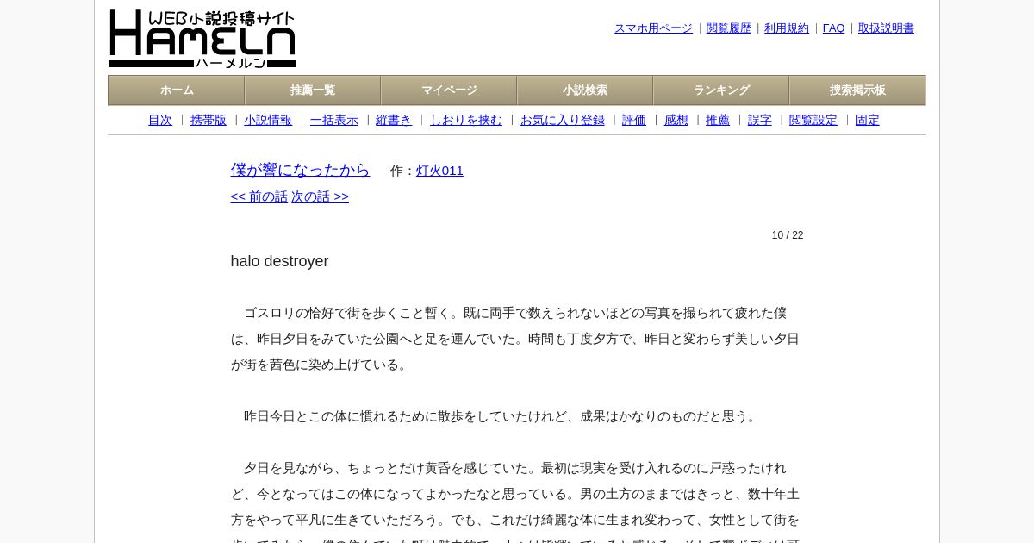Open ランキング navigation tab
1034x543 pixels.
coord(721,90)
